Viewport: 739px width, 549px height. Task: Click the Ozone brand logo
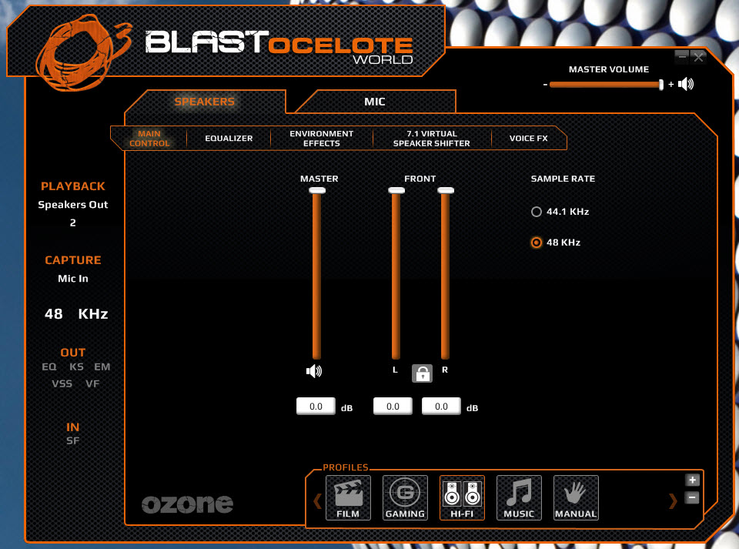(188, 504)
